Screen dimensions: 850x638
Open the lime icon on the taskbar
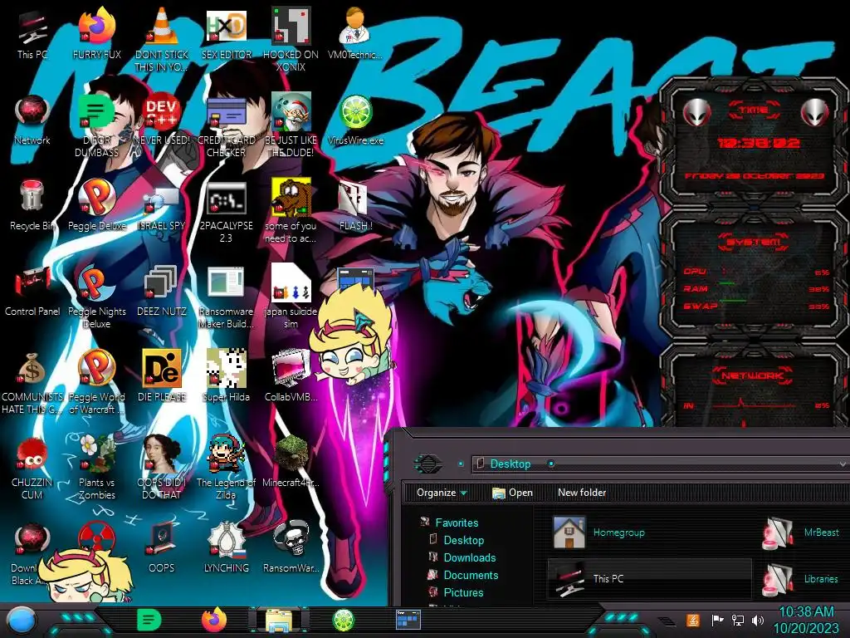tap(344, 620)
